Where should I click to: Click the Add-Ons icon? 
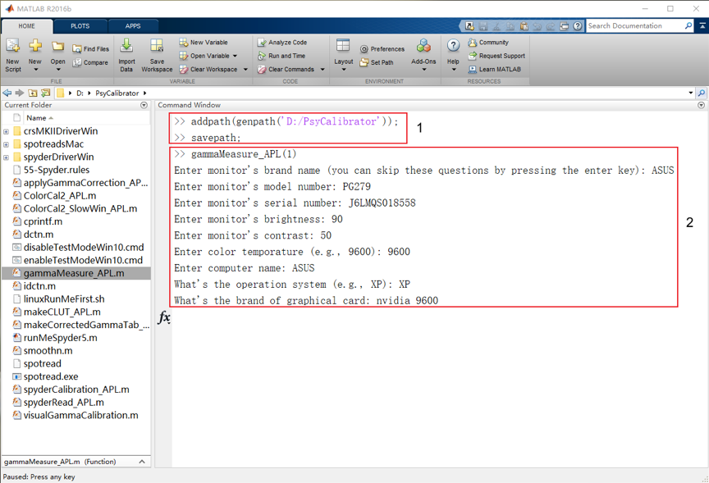coord(423,46)
